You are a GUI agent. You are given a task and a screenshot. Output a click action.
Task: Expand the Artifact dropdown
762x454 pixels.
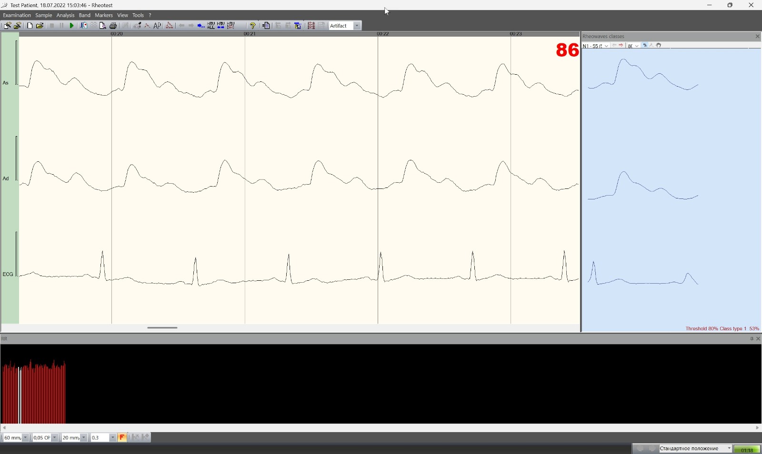coord(357,26)
